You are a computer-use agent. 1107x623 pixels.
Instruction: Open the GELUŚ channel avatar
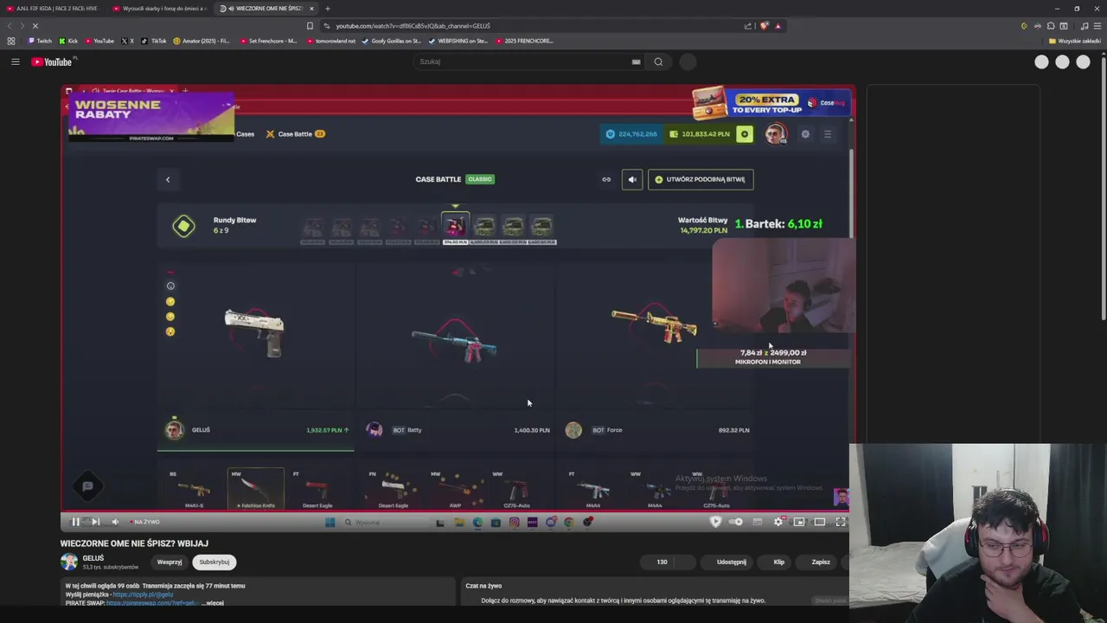69,562
